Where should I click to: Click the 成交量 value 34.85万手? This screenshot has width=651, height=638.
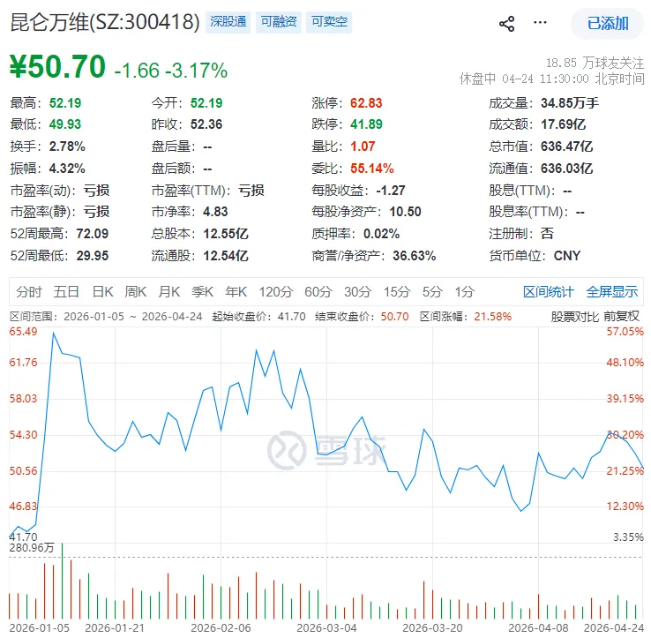(x=570, y=103)
